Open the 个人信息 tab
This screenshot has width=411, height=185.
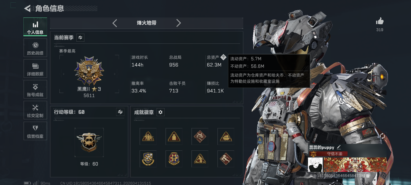point(35,27)
